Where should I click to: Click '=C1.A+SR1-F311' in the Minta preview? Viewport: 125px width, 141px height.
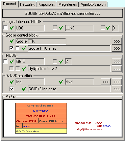pos(41,116)
